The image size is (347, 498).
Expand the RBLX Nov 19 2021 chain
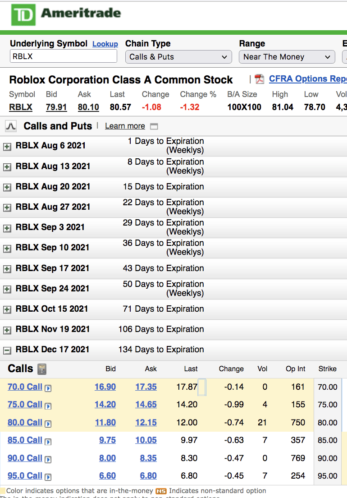[7, 330]
